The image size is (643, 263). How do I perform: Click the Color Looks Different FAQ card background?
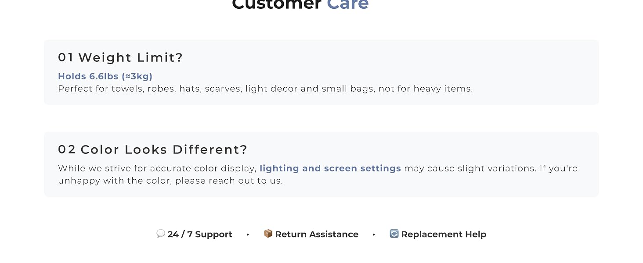point(321,164)
